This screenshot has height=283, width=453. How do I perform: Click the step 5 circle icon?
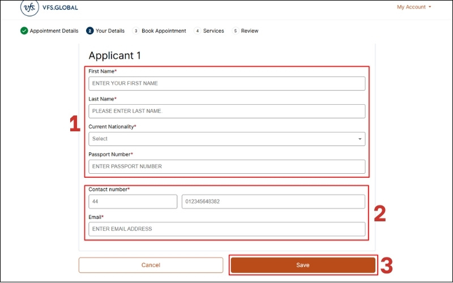(x=235, y=31)
